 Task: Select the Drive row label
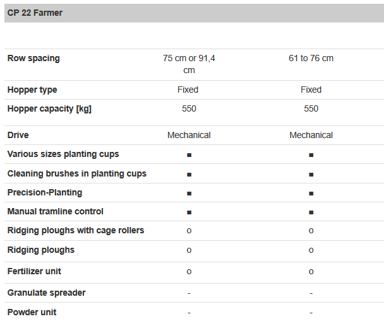point(18,136)
